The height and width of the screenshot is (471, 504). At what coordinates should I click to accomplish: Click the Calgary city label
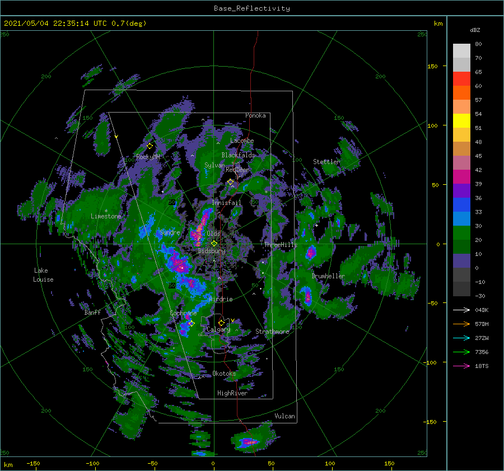point(218,329)
